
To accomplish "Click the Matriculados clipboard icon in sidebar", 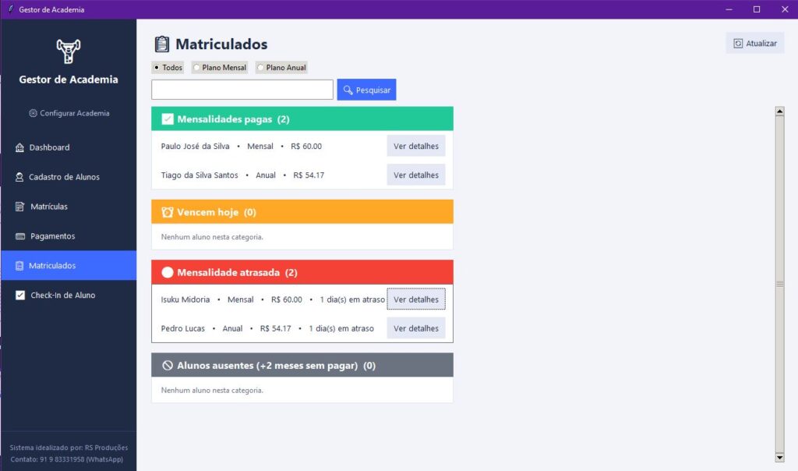I will [x=19, y=266].
